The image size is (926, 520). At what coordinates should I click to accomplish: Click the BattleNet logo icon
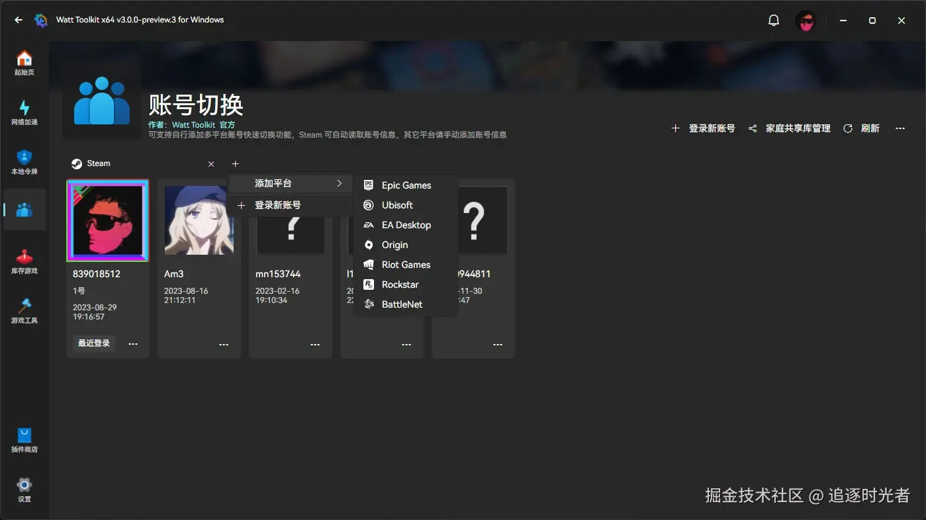click(369, 304)
